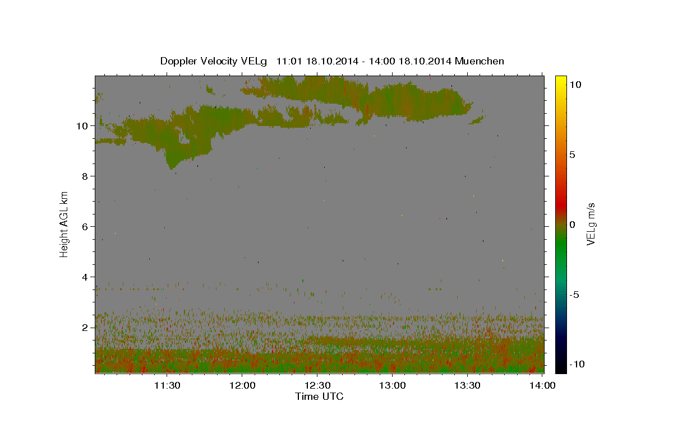The height and width of the screenshot is (448, 673).
Task: Click the colorbar value 5 label
Action: click(x=572, y=155)
